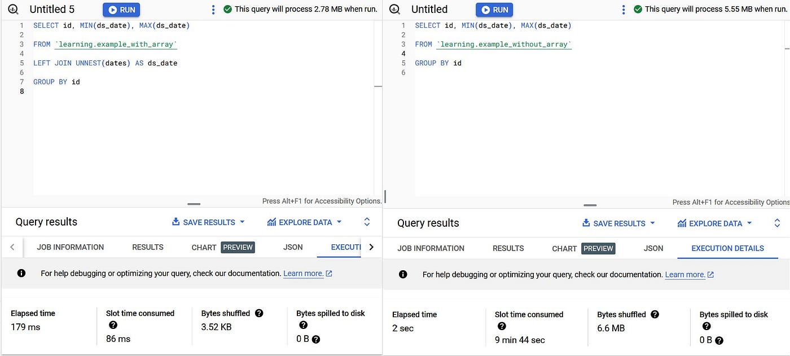Open the JSON tab in left pane
Screen dimensions: 790x356
293,247
